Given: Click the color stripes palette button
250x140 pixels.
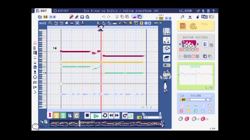Looking at the screenshot, I should [x=167, y=65].
